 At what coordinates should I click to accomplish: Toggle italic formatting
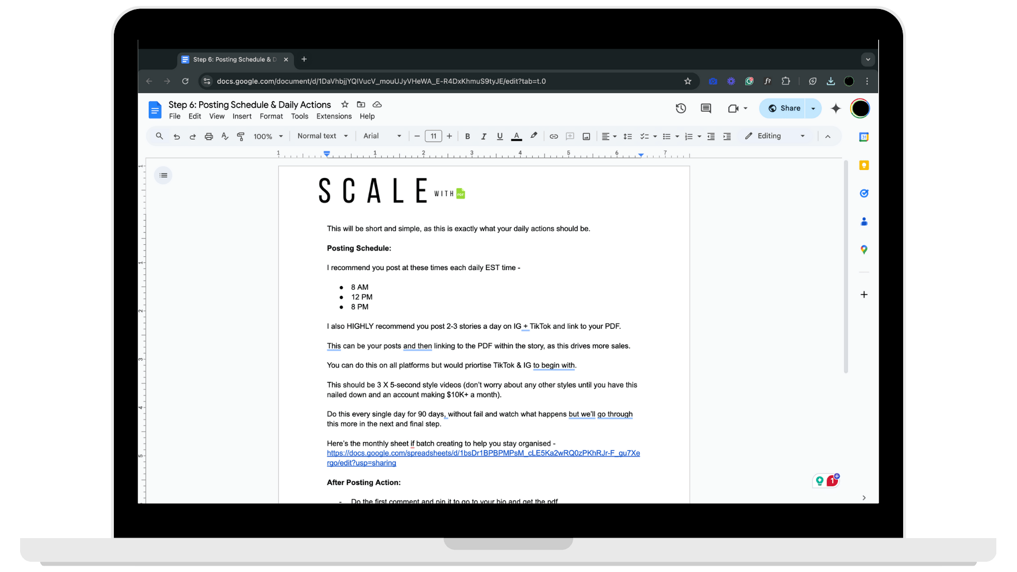(483, 137)
